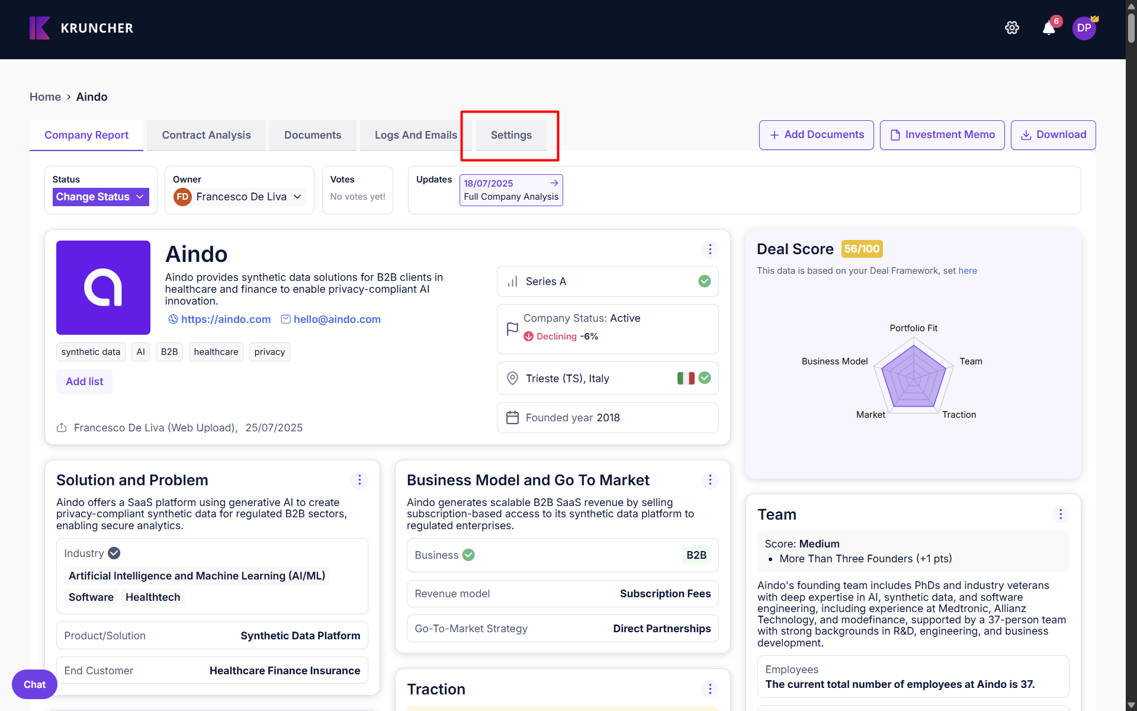Follow the Deal Framework 'here' link

[x=968, y=271]
